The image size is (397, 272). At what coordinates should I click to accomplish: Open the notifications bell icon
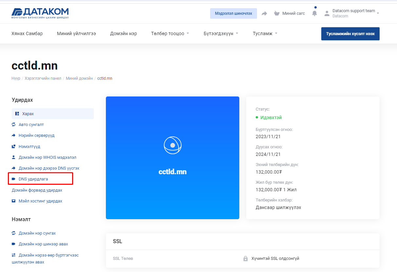coord(315,13)
